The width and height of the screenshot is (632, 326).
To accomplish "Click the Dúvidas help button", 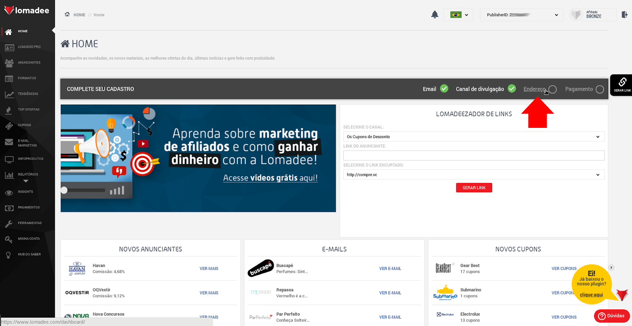I will (612, 316).
